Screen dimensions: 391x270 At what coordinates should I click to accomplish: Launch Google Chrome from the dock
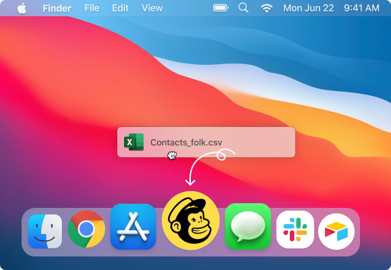coord(86,229)
